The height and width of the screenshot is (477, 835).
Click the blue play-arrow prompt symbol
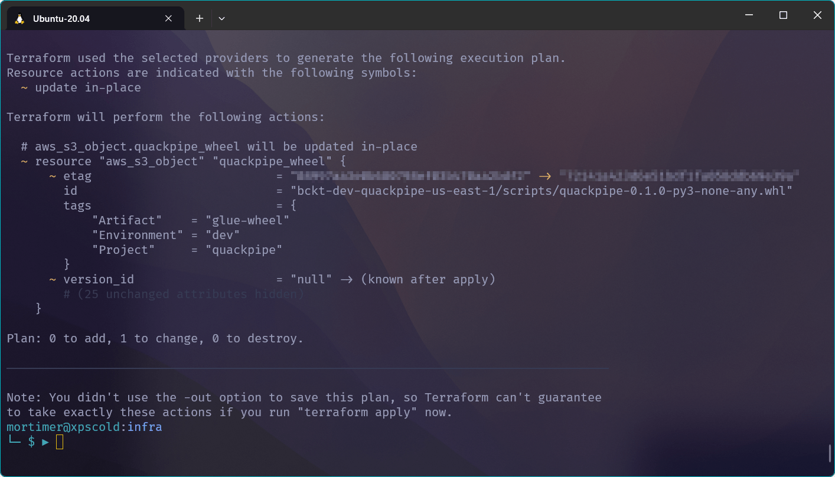45,442
